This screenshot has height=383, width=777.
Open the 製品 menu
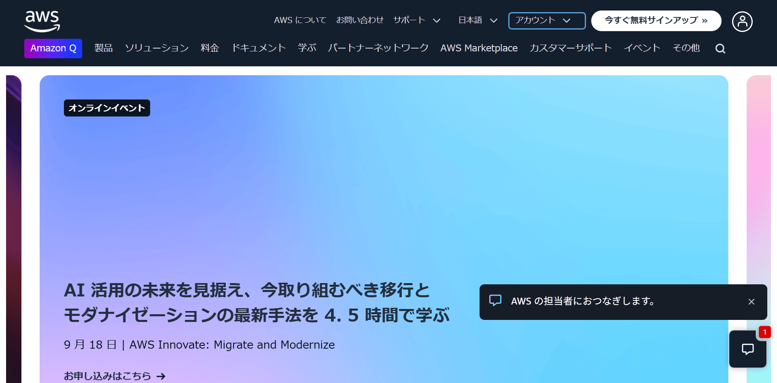click(104, 48)
